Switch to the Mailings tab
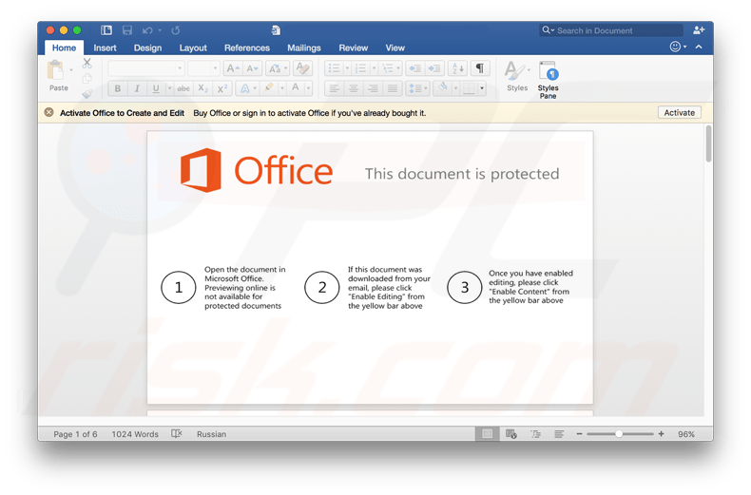The image size is (751, 495). point(303,48)
